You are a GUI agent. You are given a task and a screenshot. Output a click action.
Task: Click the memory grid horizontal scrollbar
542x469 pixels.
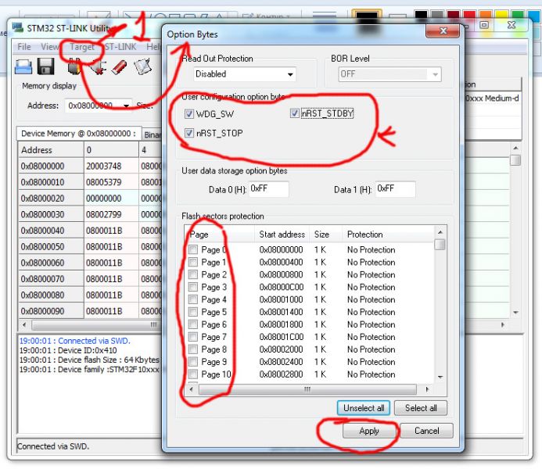pos(96,325)
